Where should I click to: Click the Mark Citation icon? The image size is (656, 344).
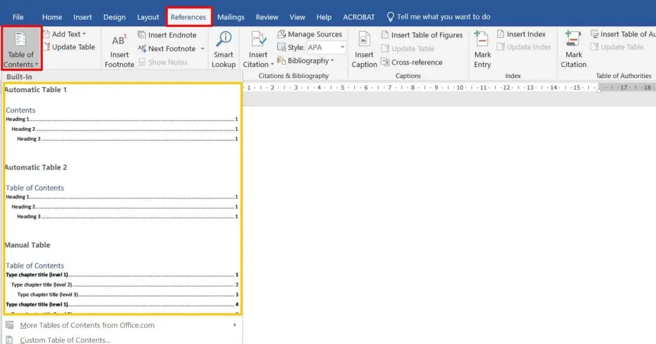[x=573, y=39]
